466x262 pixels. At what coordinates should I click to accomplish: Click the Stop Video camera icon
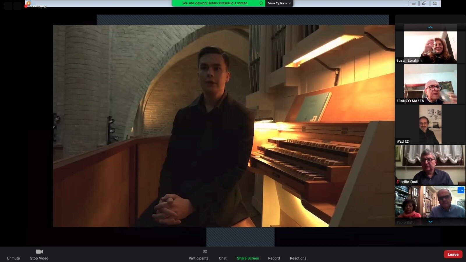tap(39, 252)
